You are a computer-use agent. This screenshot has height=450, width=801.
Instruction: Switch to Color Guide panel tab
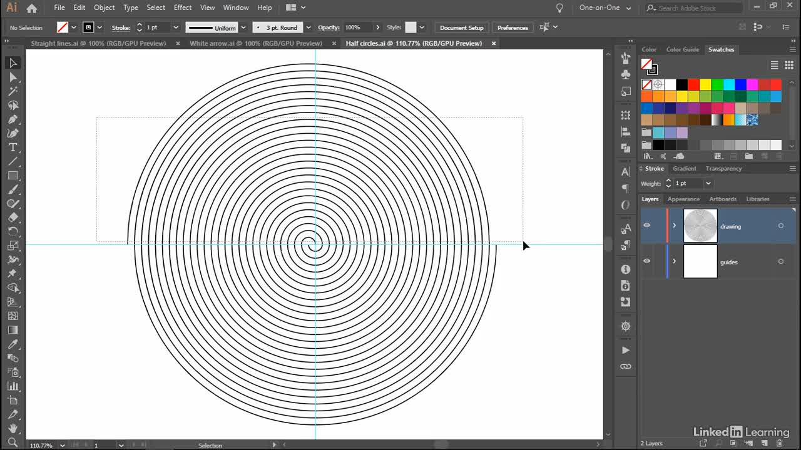pos(682,49)
